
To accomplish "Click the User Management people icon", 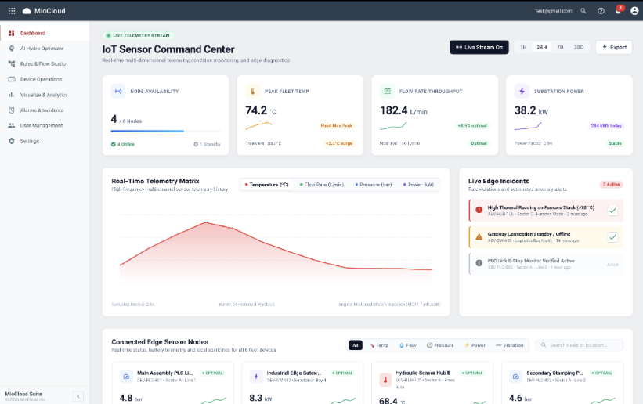I will click(x=12, y=125).
